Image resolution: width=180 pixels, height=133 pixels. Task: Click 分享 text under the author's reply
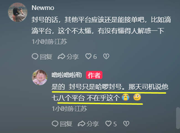click(93, 124)
